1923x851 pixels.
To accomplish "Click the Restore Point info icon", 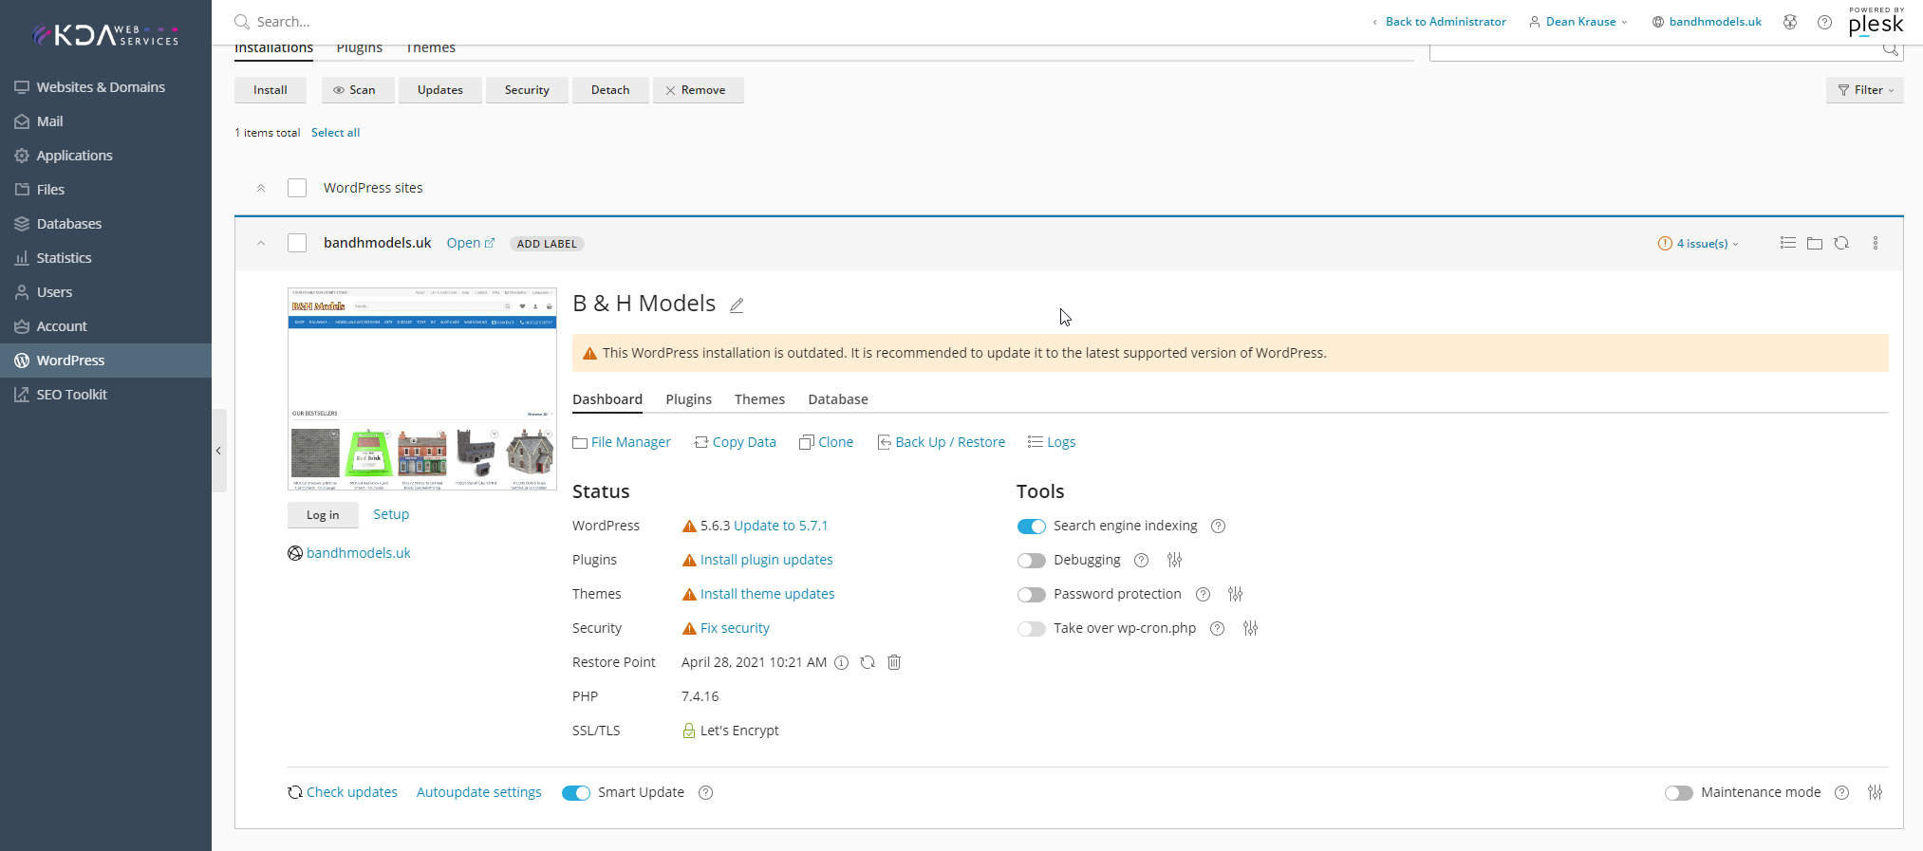I will click(841, 662).
